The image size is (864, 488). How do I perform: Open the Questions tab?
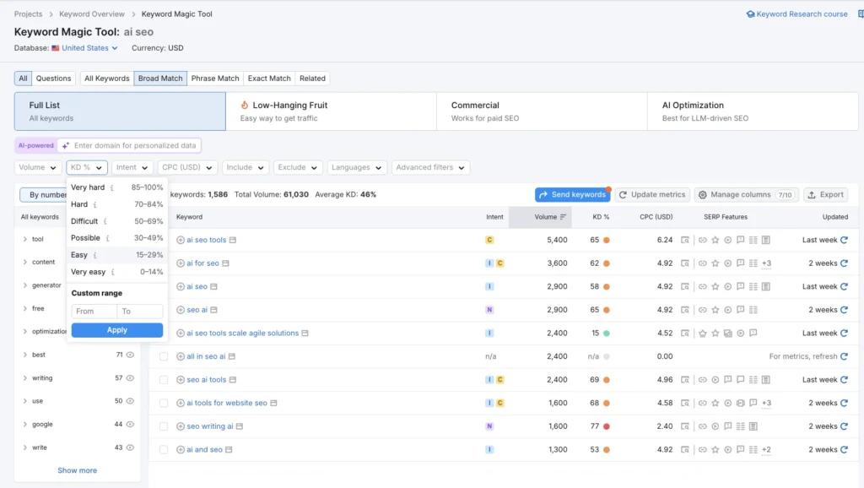[x=52, y=78]
